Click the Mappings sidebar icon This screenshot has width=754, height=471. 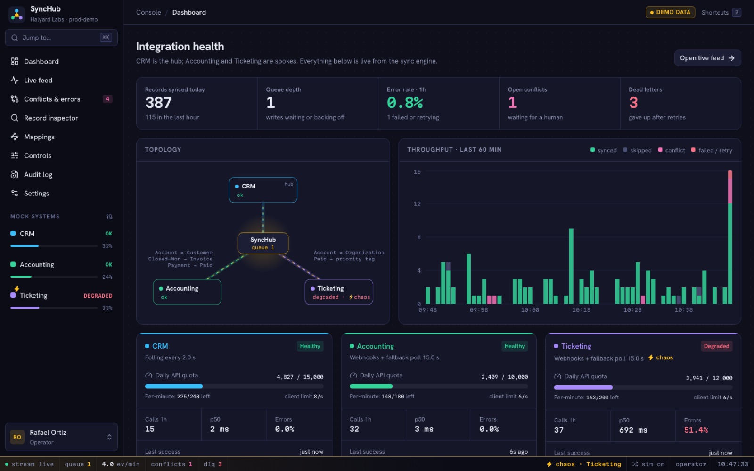pos(15,137)
